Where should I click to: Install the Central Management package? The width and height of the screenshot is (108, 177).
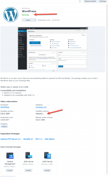[x=10, y=170]
